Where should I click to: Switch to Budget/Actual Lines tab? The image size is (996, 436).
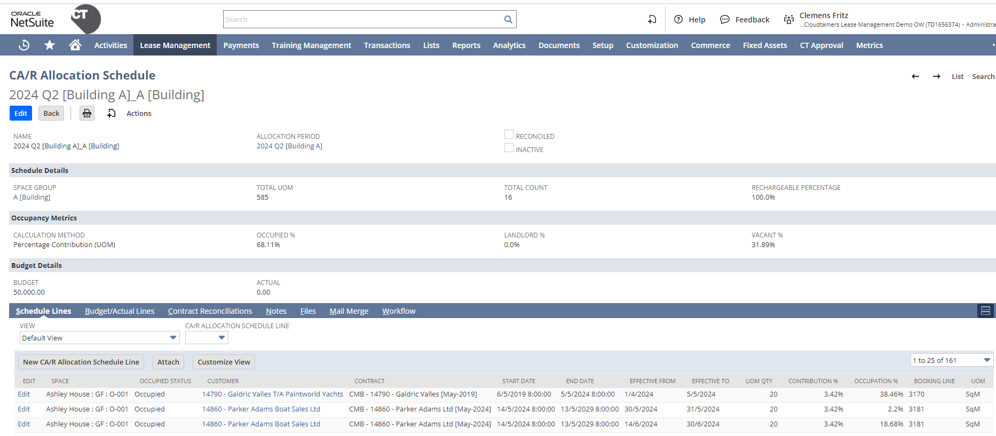click(120, 311)
